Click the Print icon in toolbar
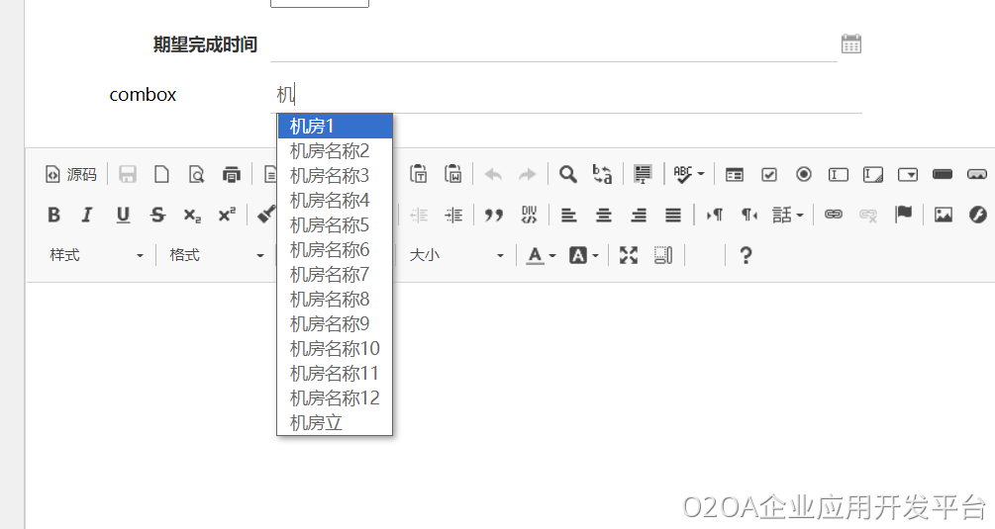995x529 pixels. point(232,174)
